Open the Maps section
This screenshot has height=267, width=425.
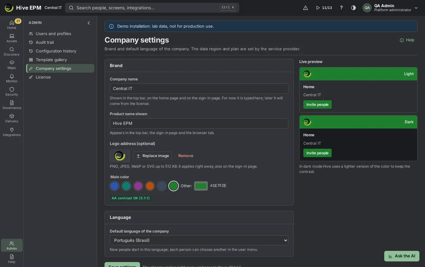coord(12,65)
